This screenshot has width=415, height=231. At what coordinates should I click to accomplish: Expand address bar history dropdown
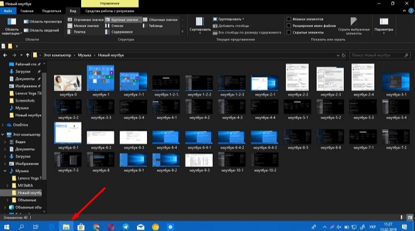338,55
